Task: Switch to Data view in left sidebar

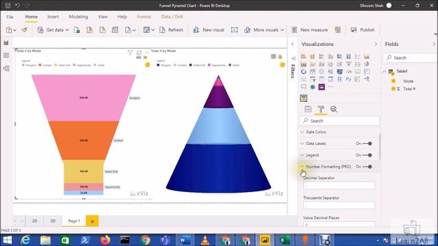Action: 6,55
